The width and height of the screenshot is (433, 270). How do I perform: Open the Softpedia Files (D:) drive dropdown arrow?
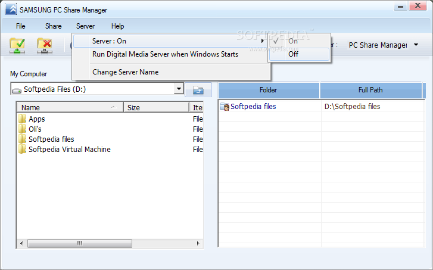click(179, 89)
